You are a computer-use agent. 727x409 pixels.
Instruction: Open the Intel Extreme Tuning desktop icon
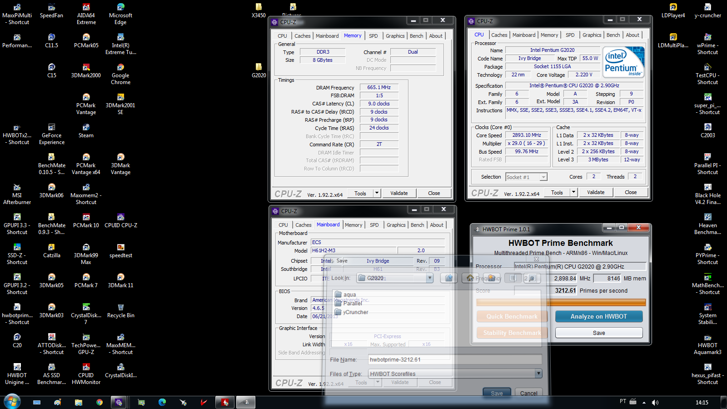[x=120, y=44]
